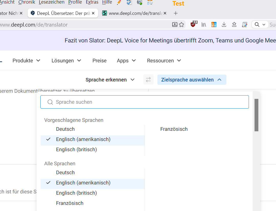The height and width of the screenshot is (211, 276).
Task: Click the magnifier icon in Sprache suchen field
Action: point(50,102)
